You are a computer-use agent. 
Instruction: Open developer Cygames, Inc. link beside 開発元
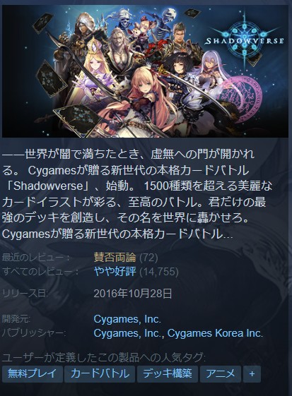(127, 319)
